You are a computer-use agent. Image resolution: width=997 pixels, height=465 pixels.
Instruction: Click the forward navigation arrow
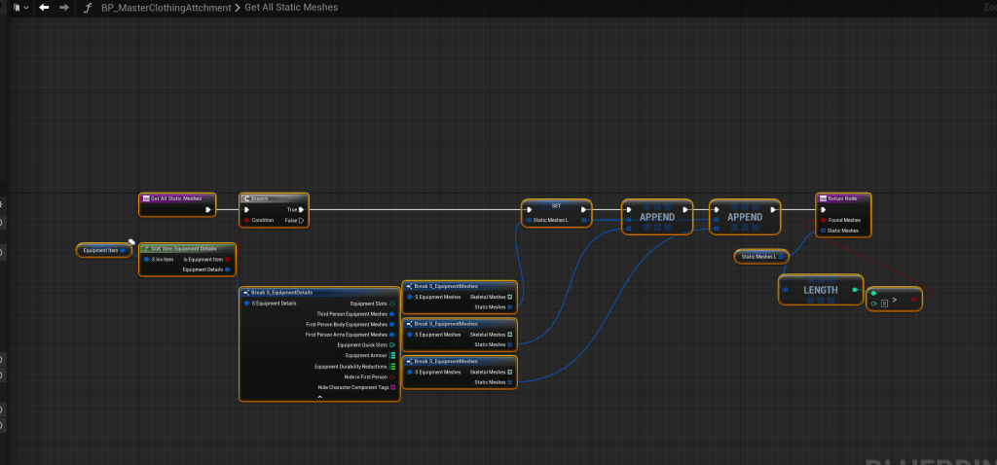(64, 7)
